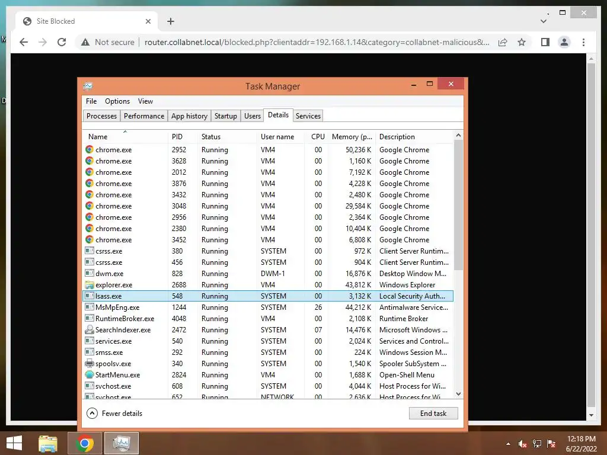This screenshot has width=607, height=455.
Task: Open Action Center flag icon
Action: [551, 444]
